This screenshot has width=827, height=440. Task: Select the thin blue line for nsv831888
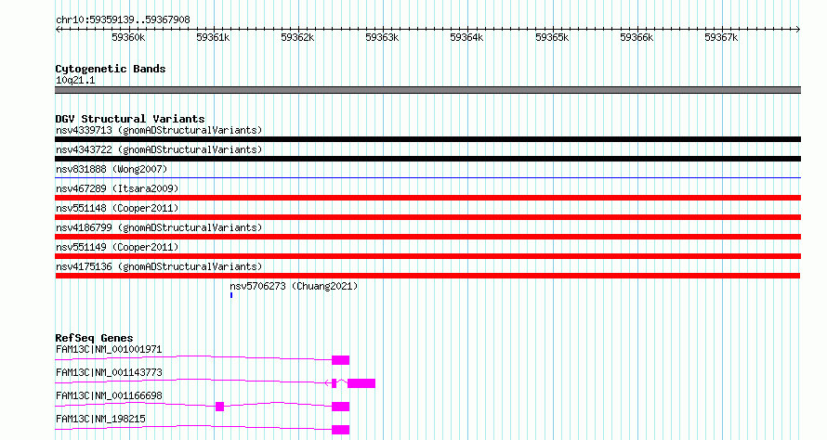[x=427, y=178]
